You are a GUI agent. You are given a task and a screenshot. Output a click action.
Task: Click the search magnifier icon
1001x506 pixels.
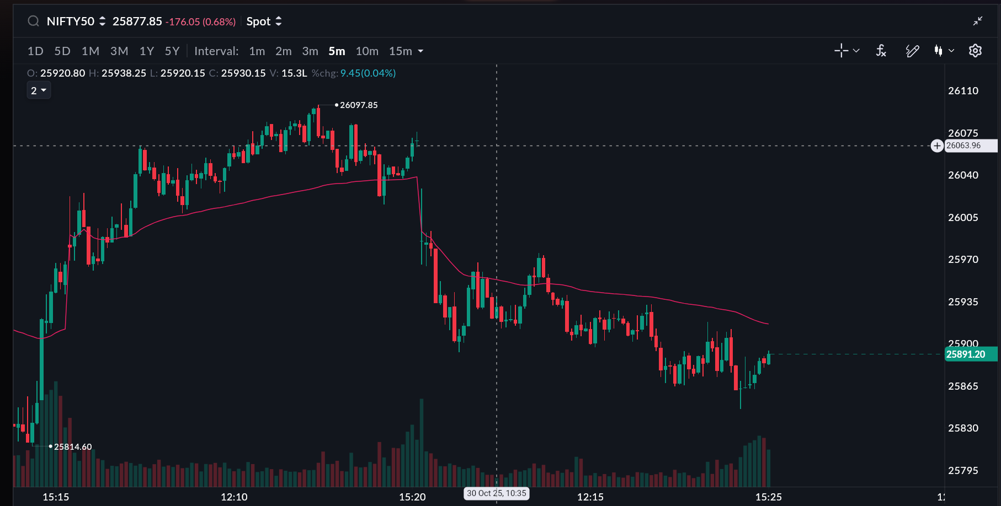34,21
